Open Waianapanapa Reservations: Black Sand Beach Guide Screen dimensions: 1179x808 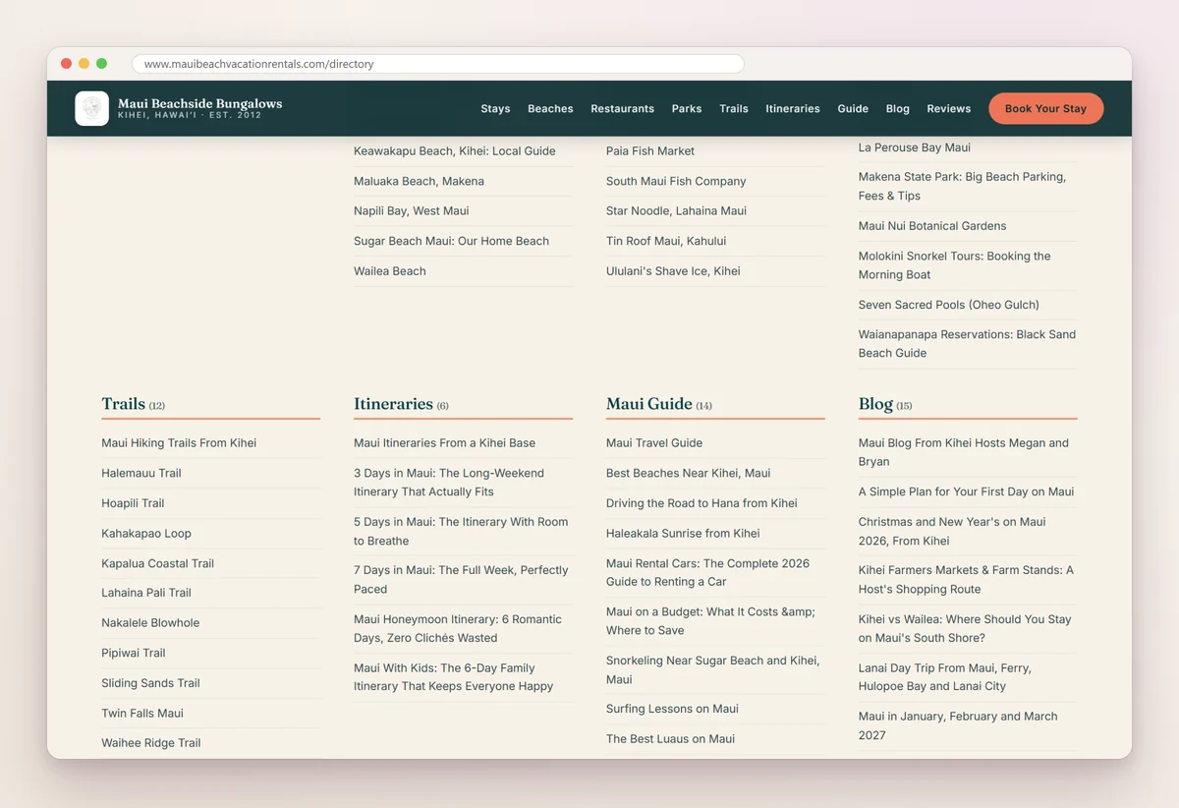click(967, 344)
